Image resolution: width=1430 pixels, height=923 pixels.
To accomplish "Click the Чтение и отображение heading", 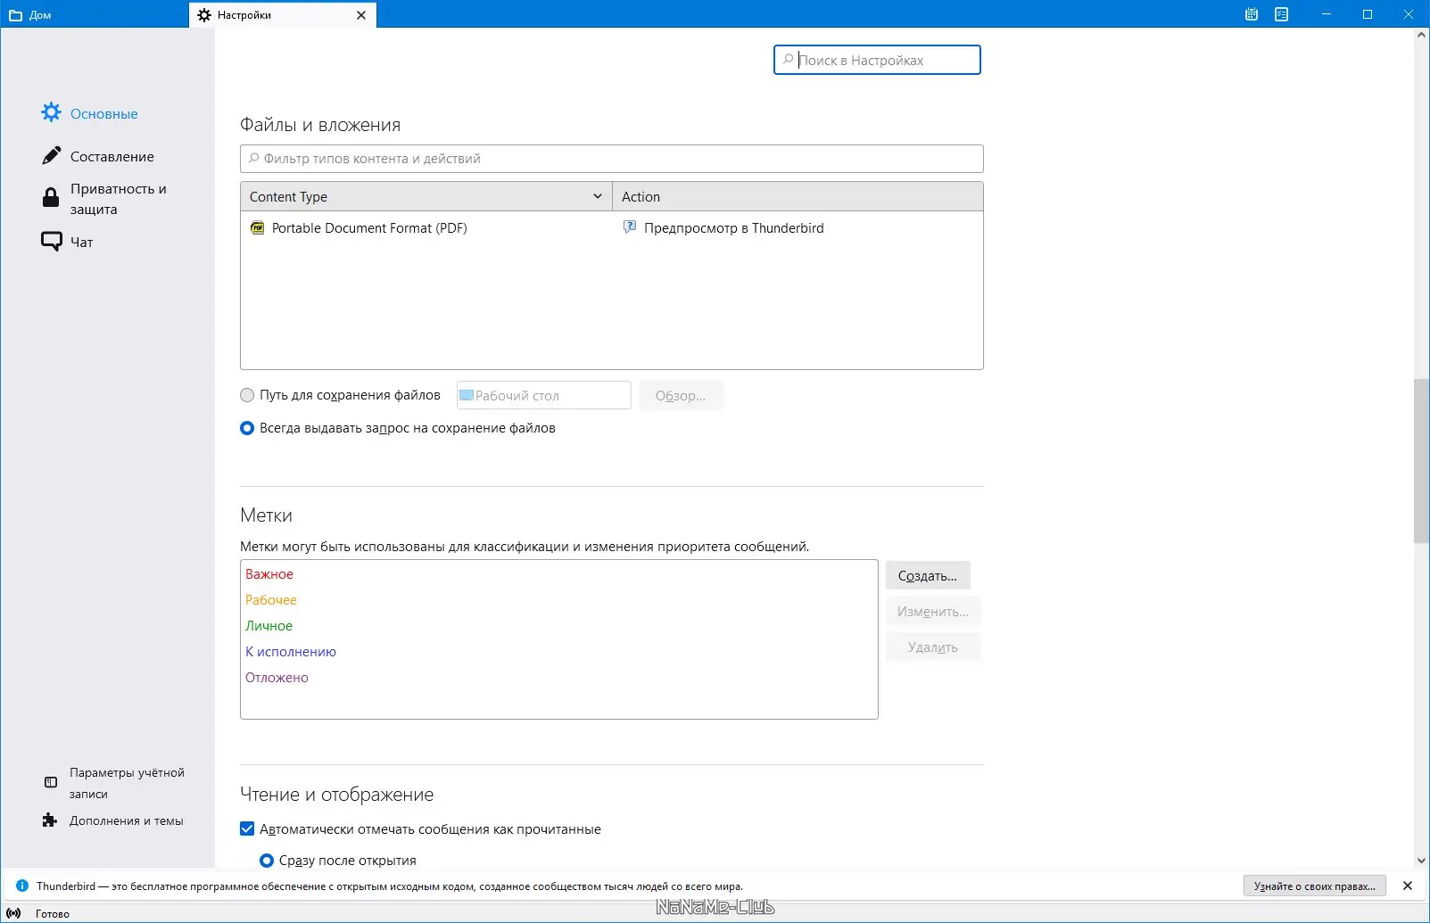I will (337, 795).
